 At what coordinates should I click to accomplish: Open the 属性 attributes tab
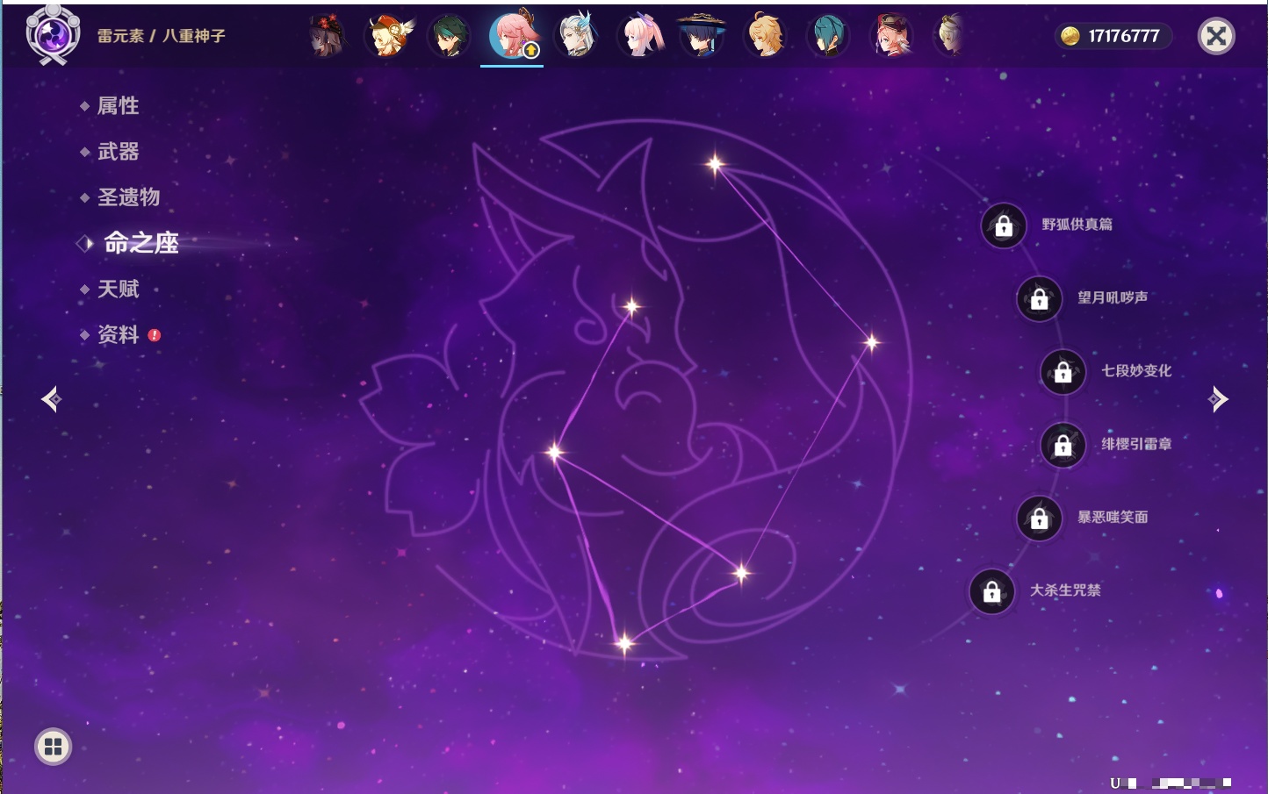pyautogui.click(x=118, y=106)
